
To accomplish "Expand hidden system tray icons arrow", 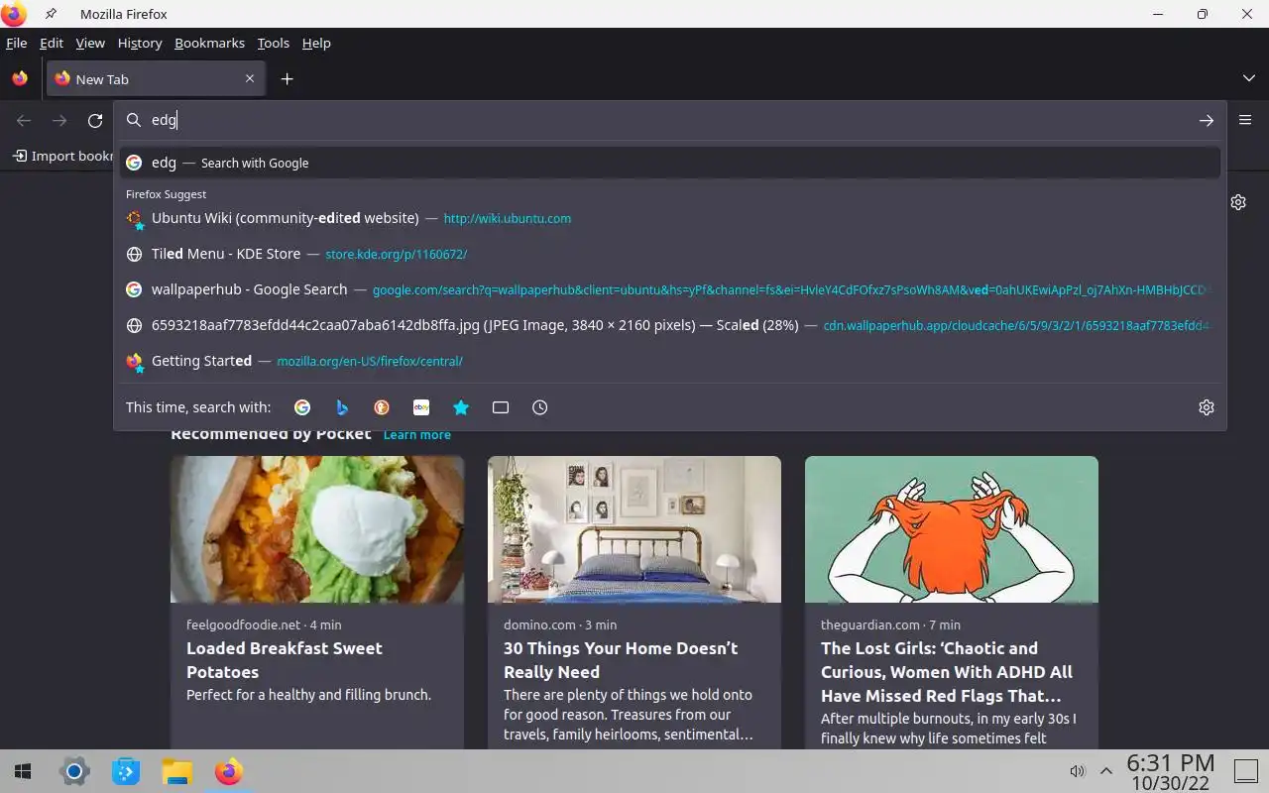I will [x=1106, y=771].
